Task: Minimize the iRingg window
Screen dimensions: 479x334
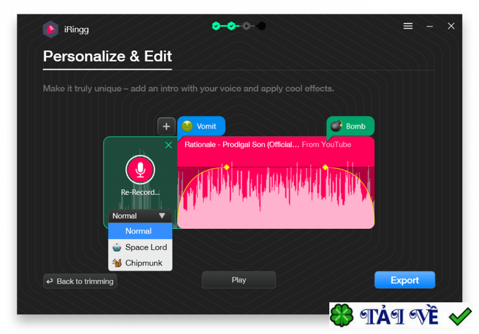Action: 429,26
